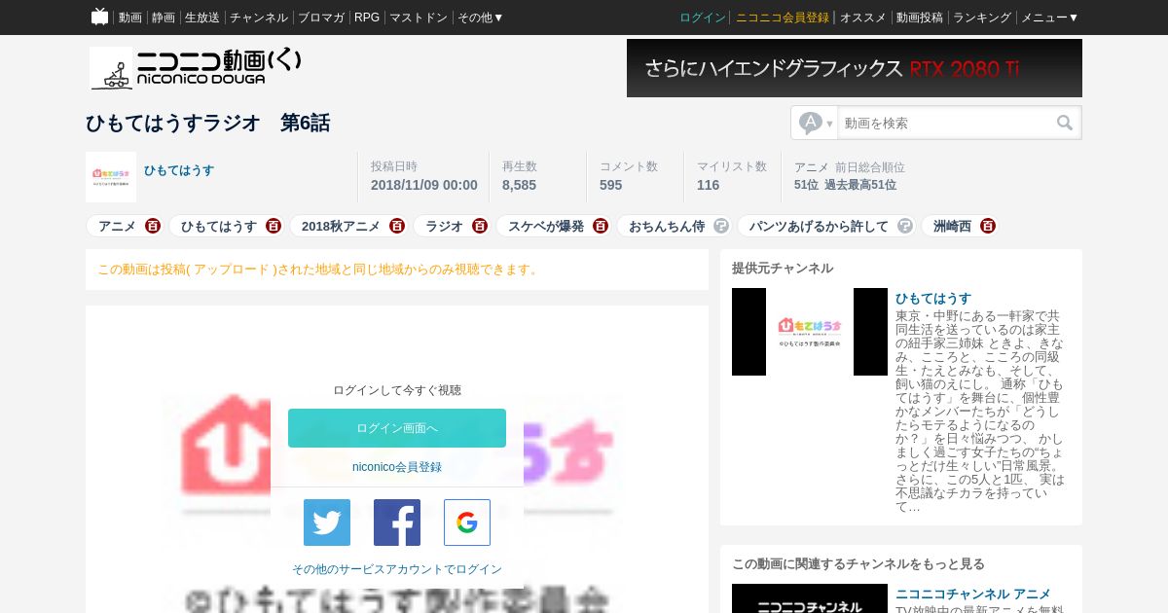Click the region restriction notice text
The height and width of the screenshot is (613, 1168).
click(319, 269)
